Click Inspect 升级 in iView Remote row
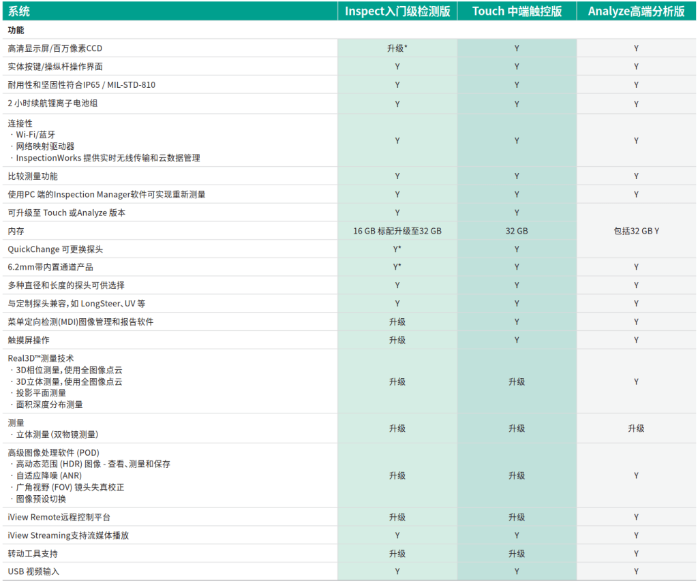 (x=397, y=517)
